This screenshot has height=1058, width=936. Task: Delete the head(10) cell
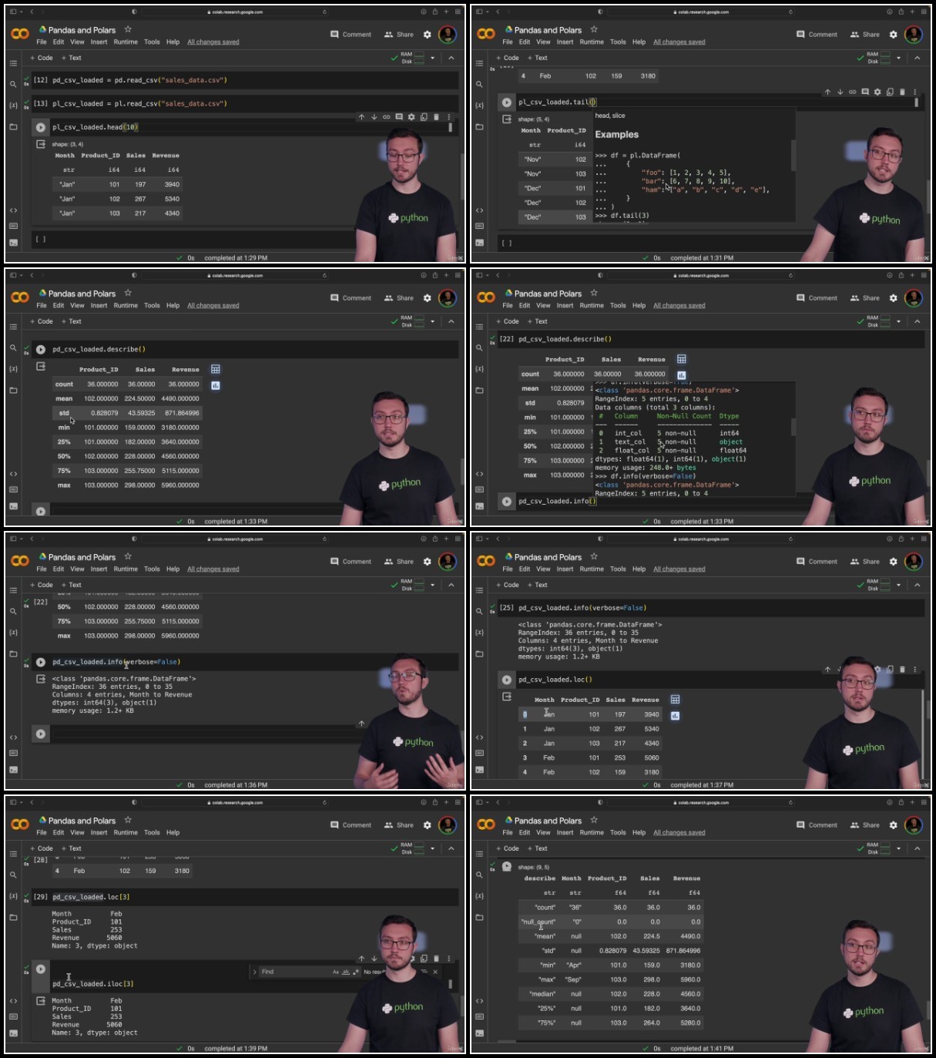[436, 117]
